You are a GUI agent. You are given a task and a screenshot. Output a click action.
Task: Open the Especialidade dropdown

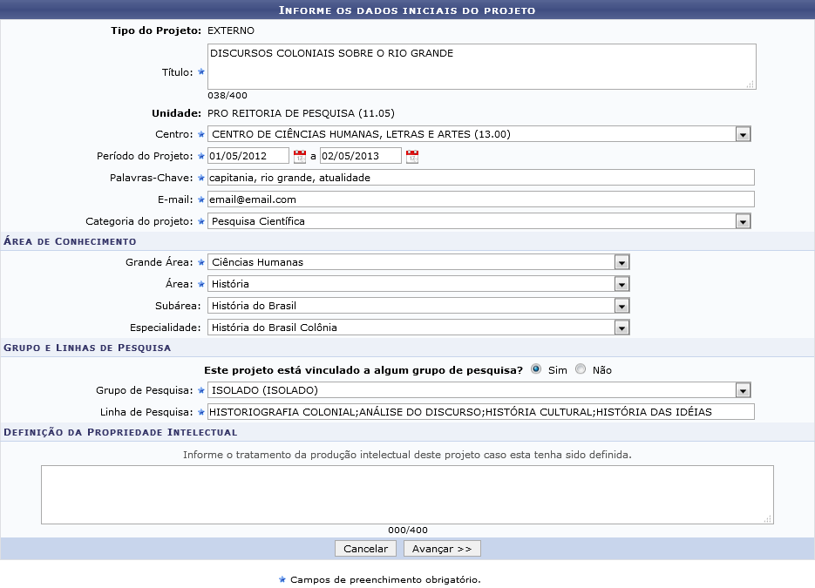tap(621, 327)
